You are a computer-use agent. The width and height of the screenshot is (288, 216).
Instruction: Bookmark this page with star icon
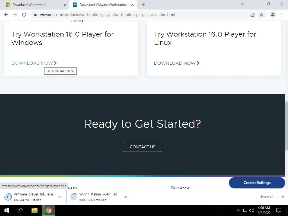click(262, 15)
